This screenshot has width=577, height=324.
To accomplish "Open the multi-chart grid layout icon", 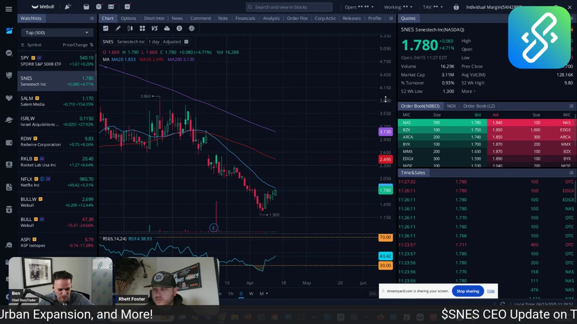I will [142, 28].
